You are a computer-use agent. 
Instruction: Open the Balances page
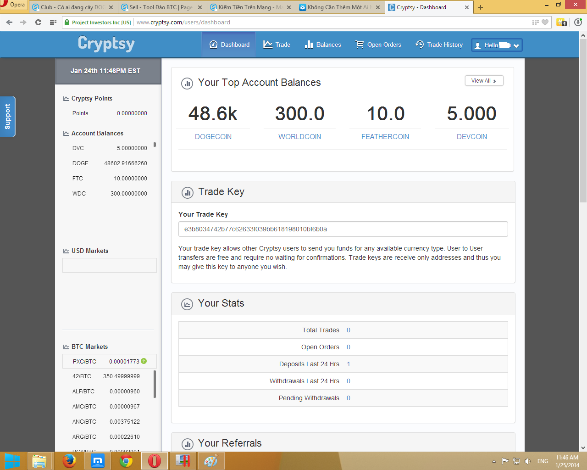323,45
